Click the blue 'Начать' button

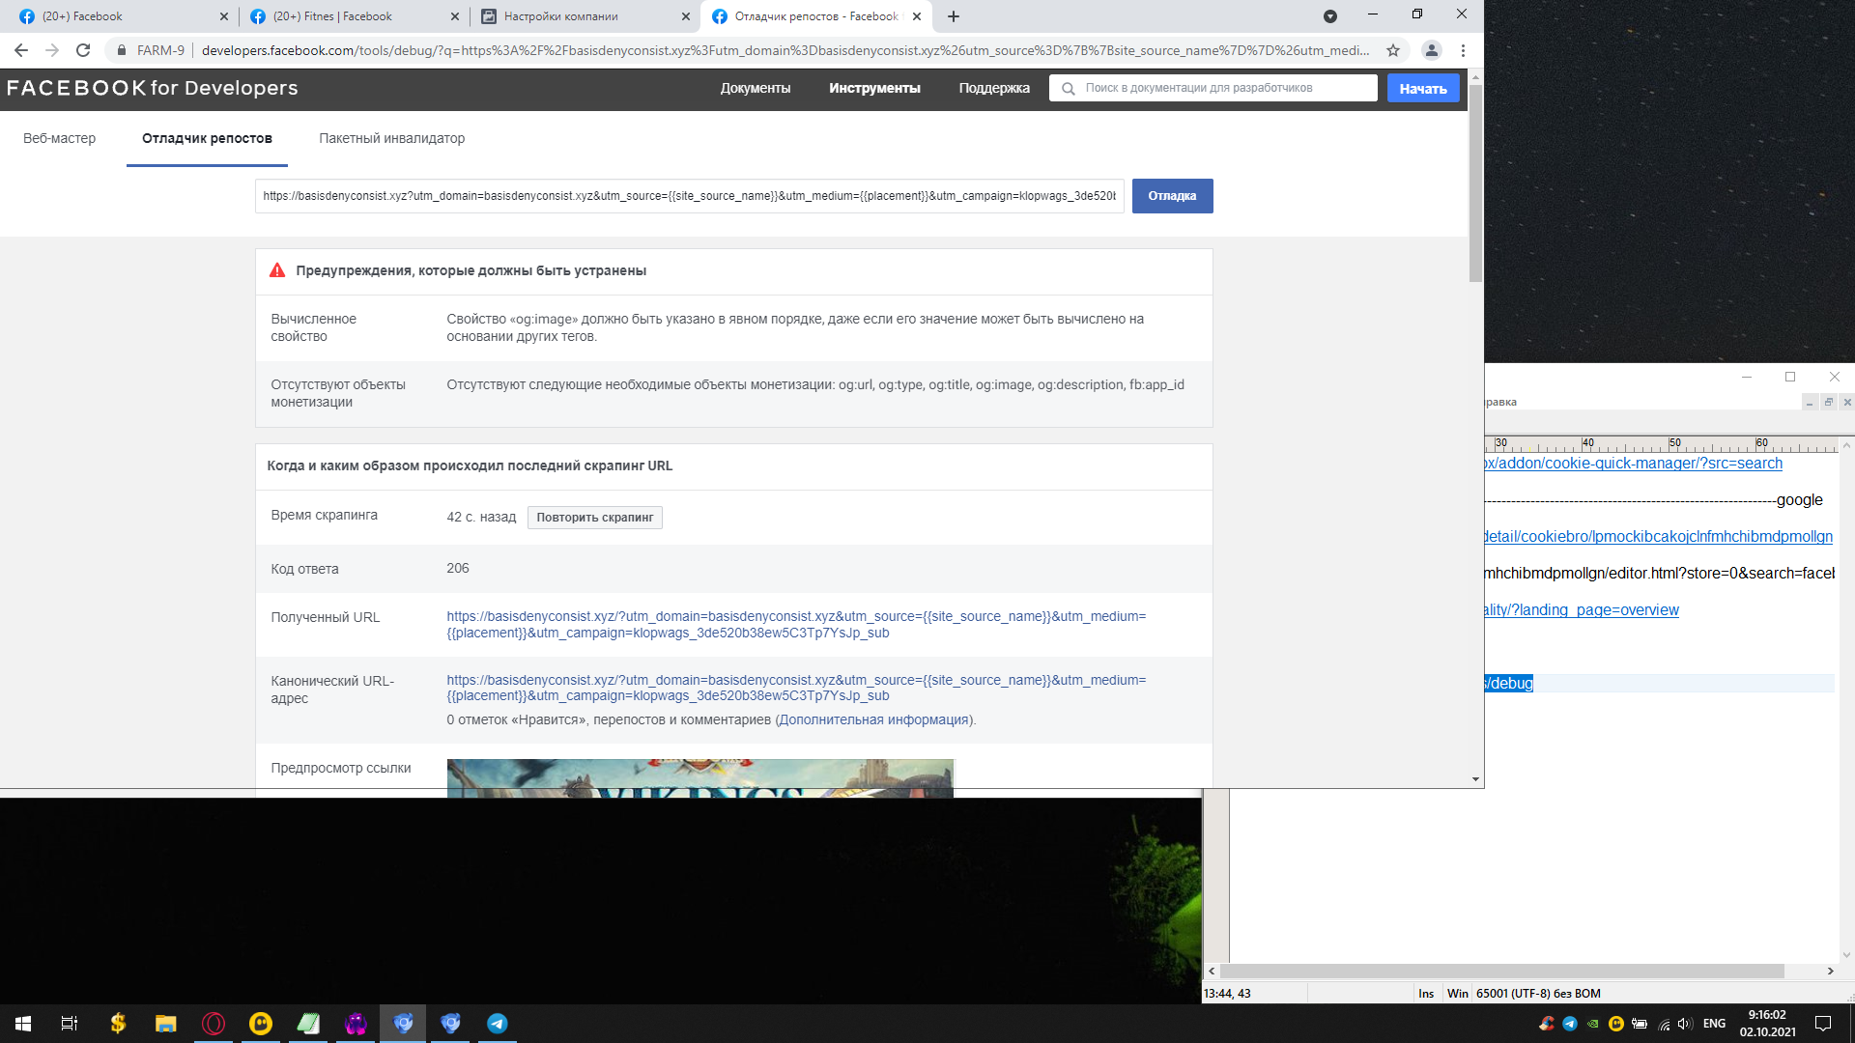[x=1423, y=88]
